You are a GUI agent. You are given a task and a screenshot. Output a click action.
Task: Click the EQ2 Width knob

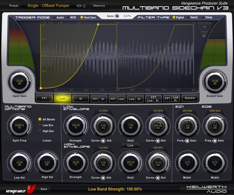[x=215, y=163]
